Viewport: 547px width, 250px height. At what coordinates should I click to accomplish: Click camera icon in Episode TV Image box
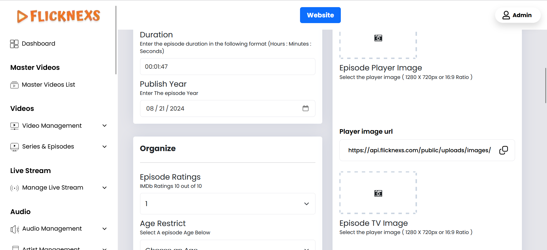point(378,193)
